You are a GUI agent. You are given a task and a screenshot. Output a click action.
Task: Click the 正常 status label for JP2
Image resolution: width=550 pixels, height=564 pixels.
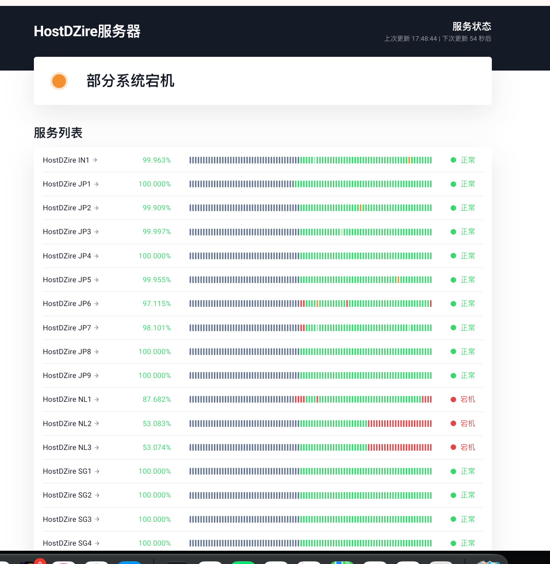(x=468, y=208)
